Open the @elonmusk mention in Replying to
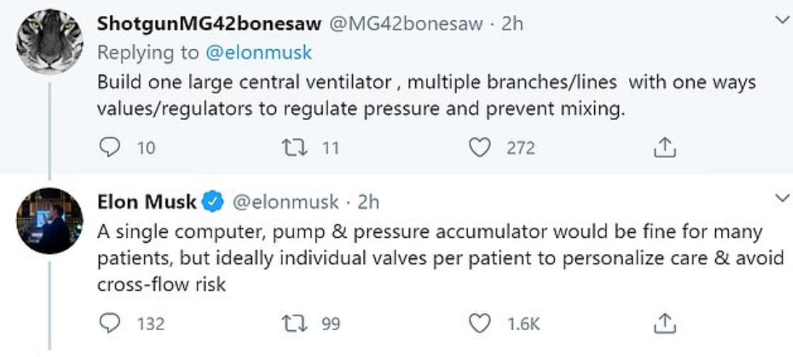793x357 pixels. [x=258, y=52]
